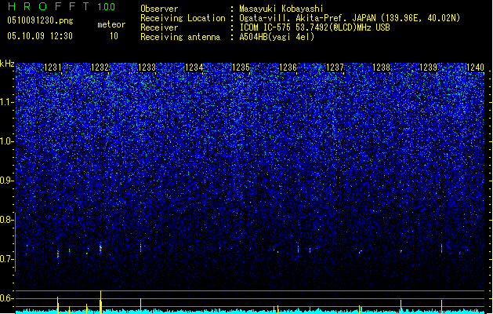Select the Ogata-vill. Akita-Pref. JAPAN location text
The width and height of the screenshot is (493, 314).
(350, 18)
